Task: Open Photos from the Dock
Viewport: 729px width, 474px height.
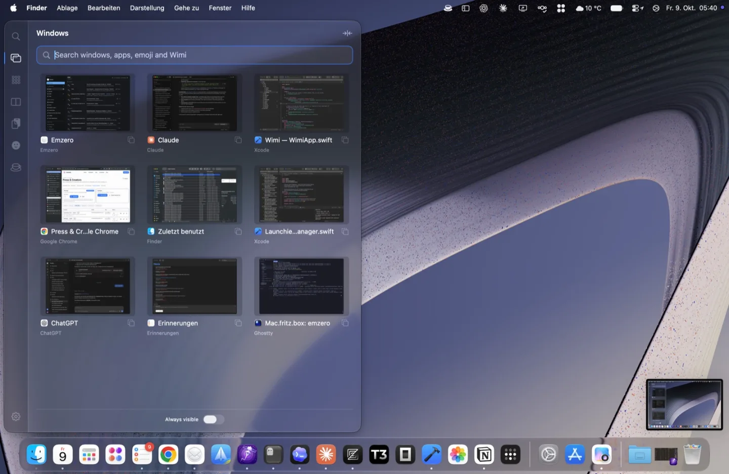Action: pos(458,455)
